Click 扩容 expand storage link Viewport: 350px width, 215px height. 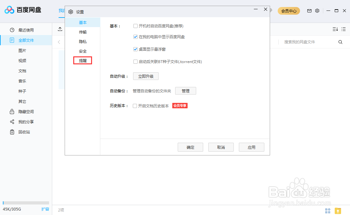coord(45,209)
